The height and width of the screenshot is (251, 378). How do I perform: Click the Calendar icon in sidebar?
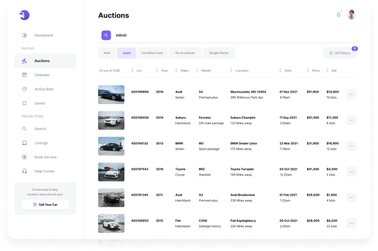pos(24,75)
